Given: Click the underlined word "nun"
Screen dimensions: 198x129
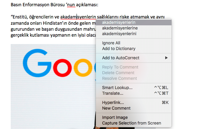Looking at the screenshot, I should coord(71,5).
